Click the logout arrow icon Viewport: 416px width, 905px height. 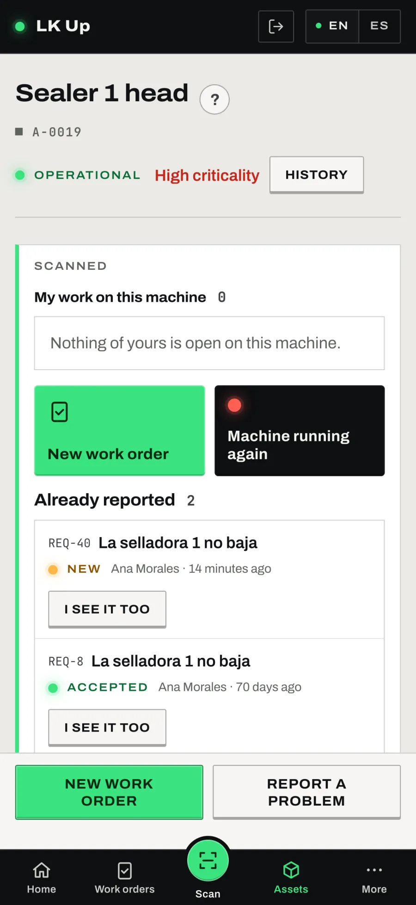point(276,26)
